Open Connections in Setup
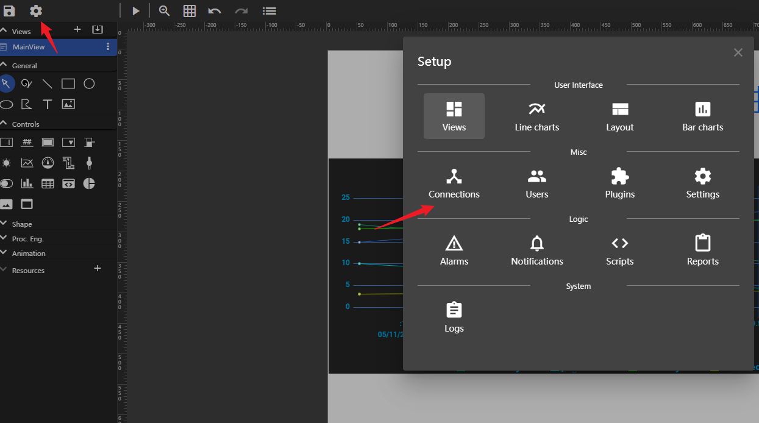 [454, 183]
